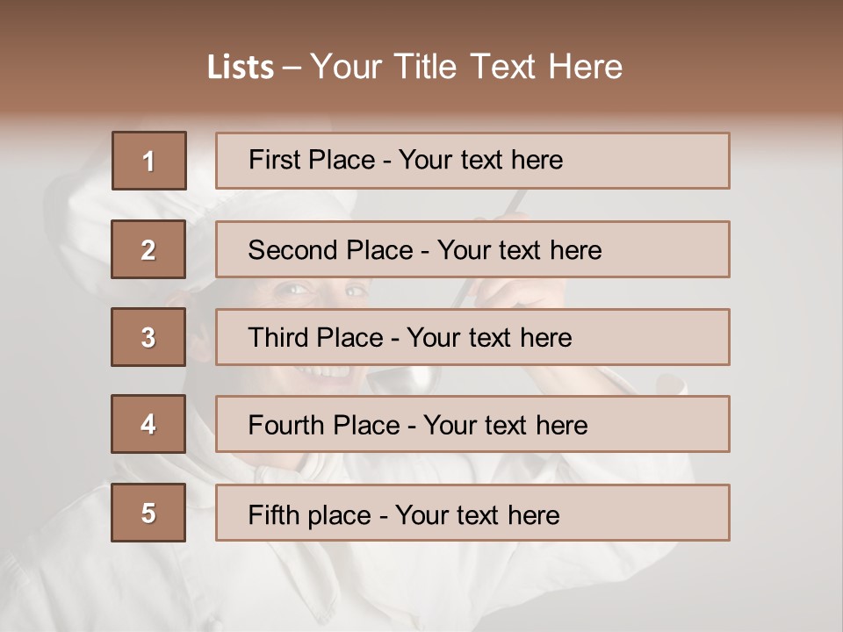Select the number 4 box
Image resolution: width=843 pixels, height=632 pixels.
tap(148, 424)
